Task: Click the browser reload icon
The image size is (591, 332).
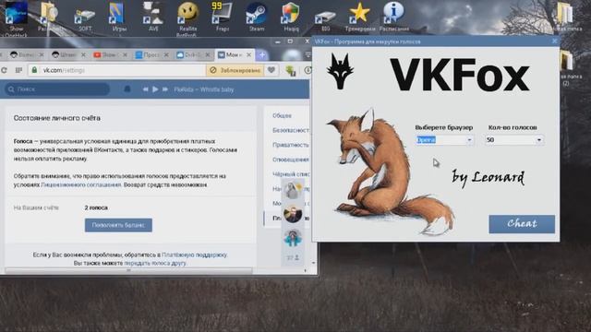Action: pyautogui.click(x=5, y=70)
